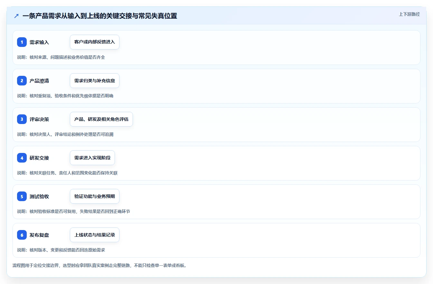Click the note about 重复项、验收条件和优先级依据
This screenshot has height=284, width=433.
click(65, 96)
